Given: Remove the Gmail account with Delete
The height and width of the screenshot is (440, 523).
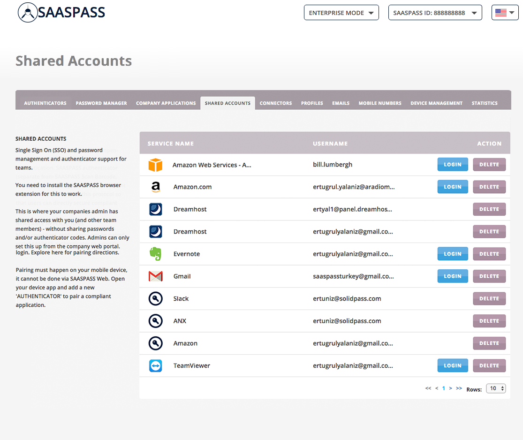Looking at the screenshot, I should click(489, 276).
